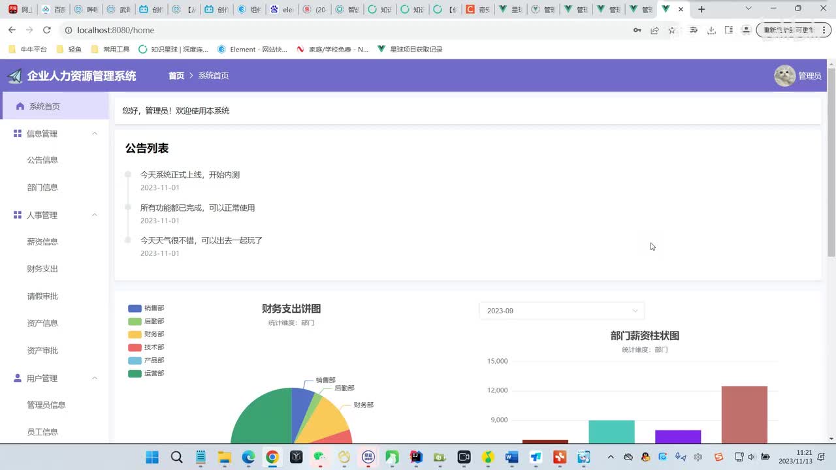The height and width of the screenshot is (470, 836).
Task: Toggle 运营部 legend item in pie chart
Action: 146,373
